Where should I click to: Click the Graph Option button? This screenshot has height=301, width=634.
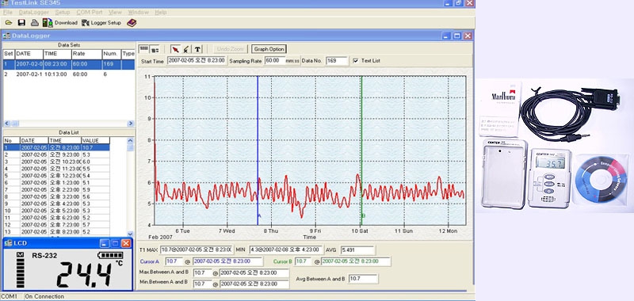point(269,49)
